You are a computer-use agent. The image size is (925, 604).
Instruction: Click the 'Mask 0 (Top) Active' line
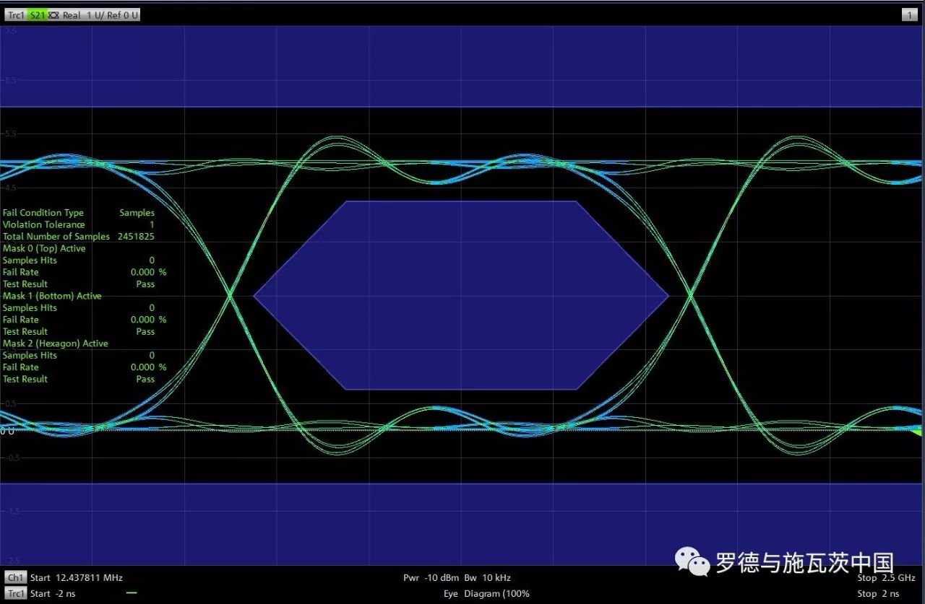coord(44,248)
